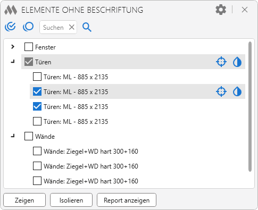Click half-circle isolate icon on Türen group row
This screenshot has height=210, width=258.
(x=237, y=62)
